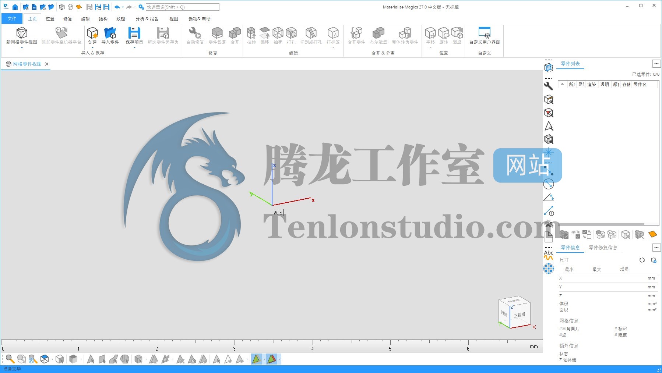Viewport: 662px width, 373px height.
Task: Toggle the shaded cube view icon in bottom toolbar
Action: (x=73, y=359)
